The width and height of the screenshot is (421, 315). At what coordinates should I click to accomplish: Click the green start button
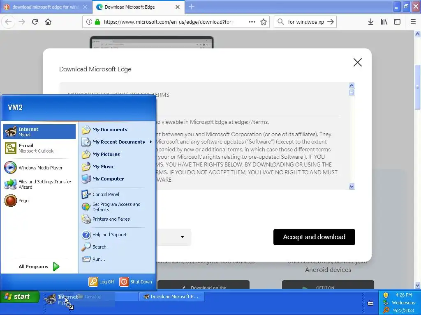coord(20,297)
